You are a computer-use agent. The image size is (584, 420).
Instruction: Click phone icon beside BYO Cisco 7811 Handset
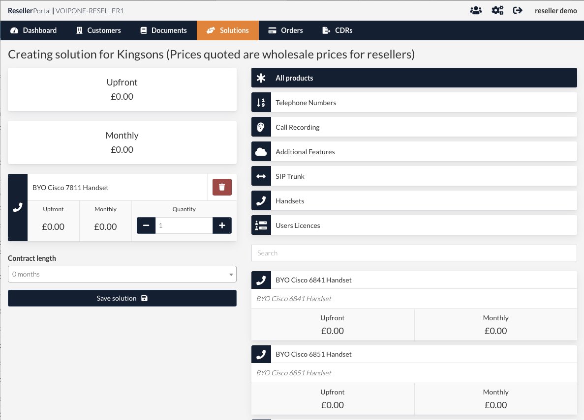(18, 207)
